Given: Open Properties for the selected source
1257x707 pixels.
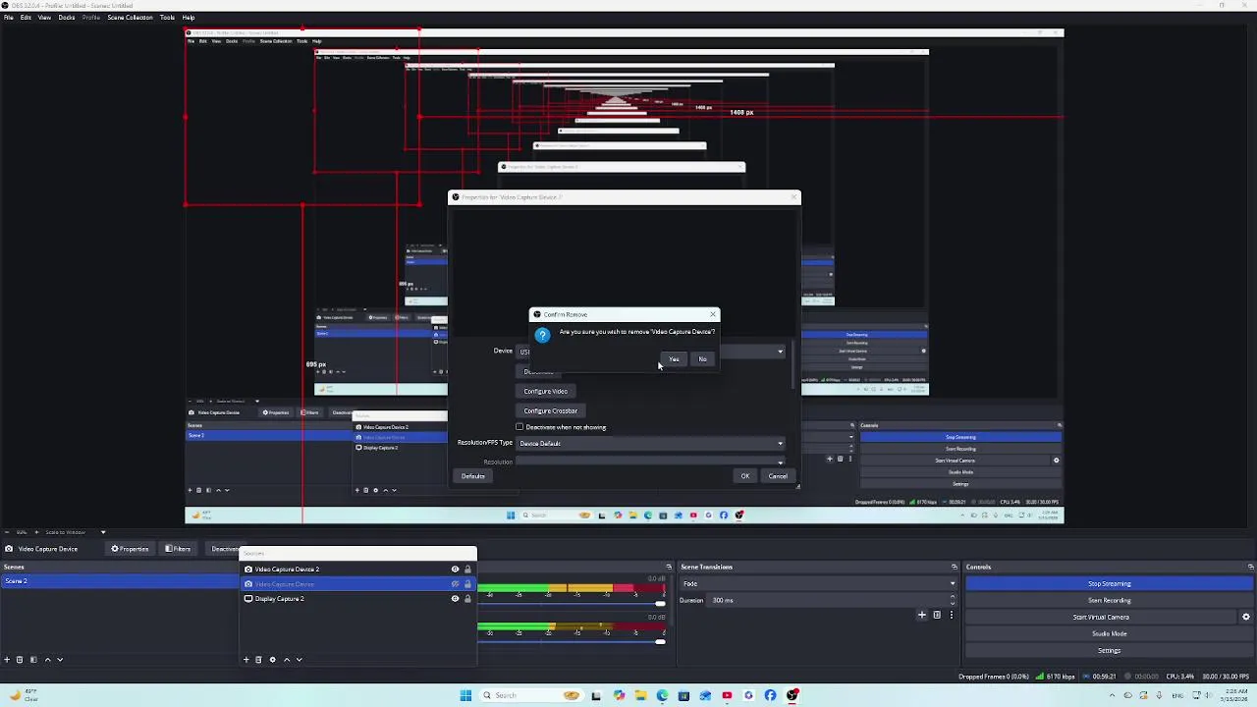Looking at the screenshot, I should click(130, 549).
